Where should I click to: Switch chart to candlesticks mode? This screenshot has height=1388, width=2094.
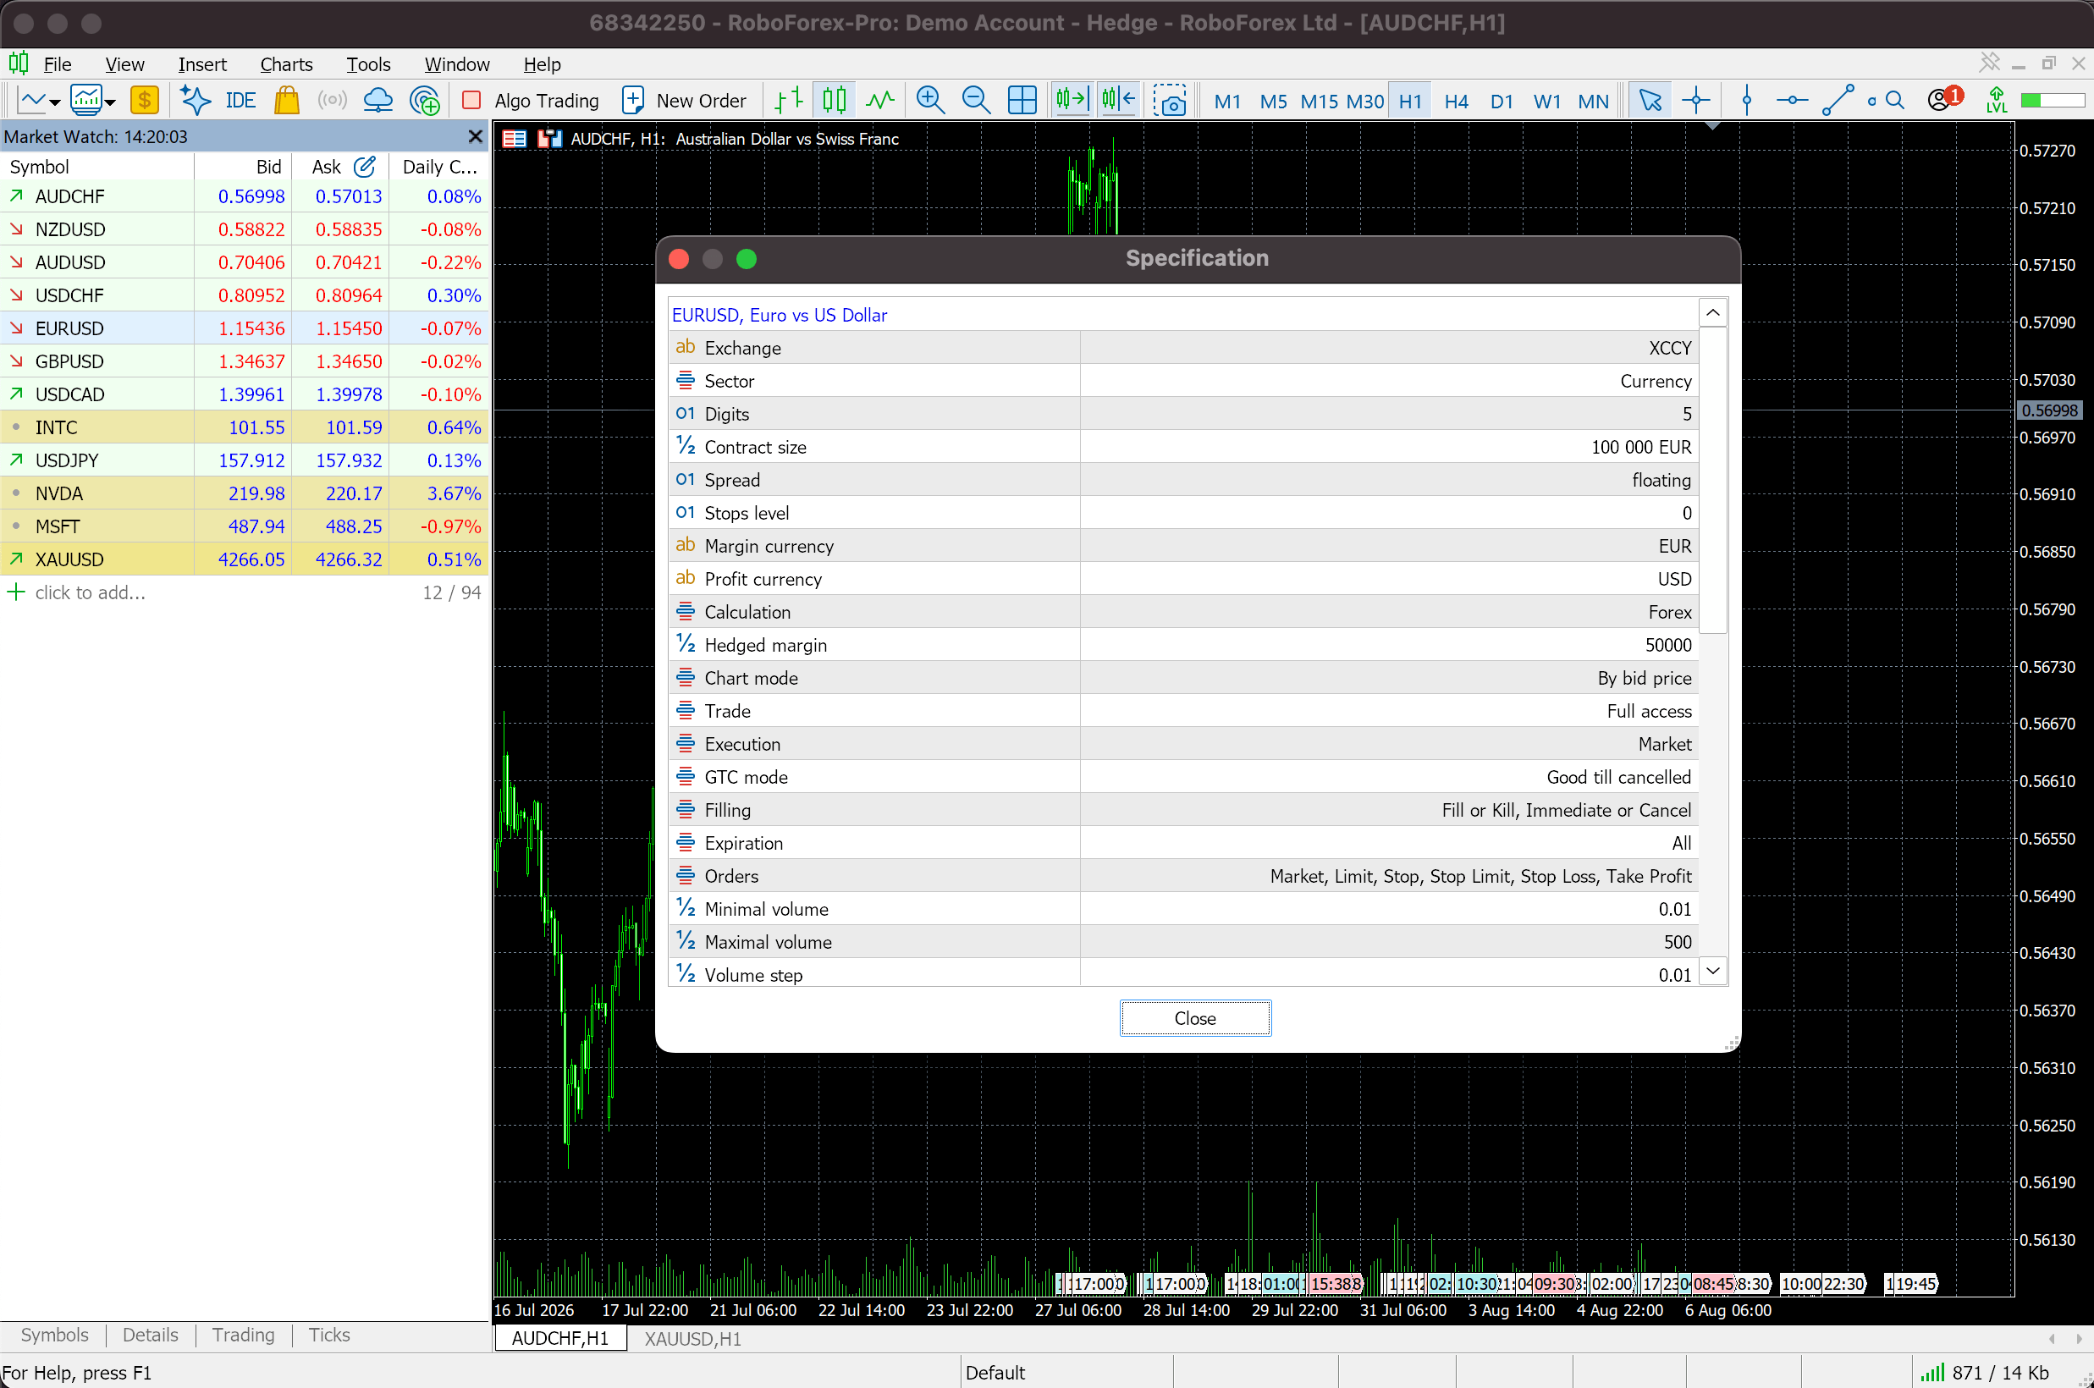[x=834, y=100]
